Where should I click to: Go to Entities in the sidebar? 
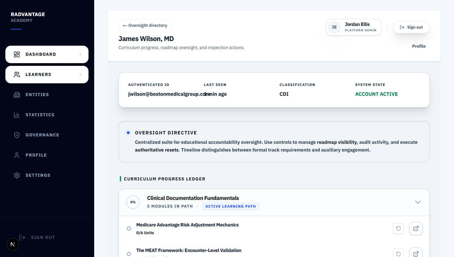click(47, 95)
